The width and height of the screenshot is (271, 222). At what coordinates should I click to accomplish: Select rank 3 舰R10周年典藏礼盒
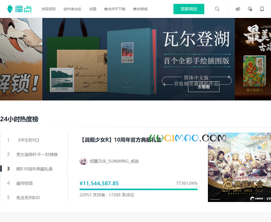(34, 169)
